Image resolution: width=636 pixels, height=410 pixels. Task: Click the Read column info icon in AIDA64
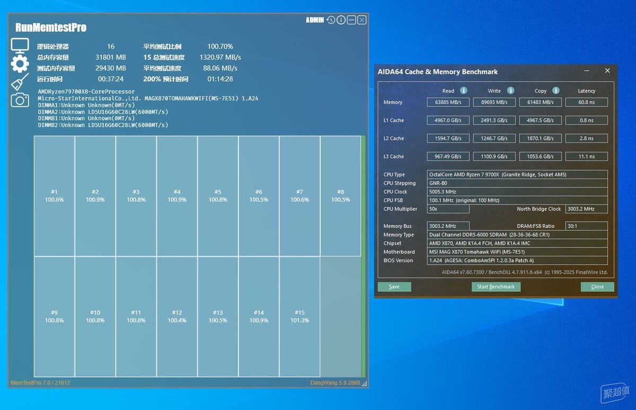coord(464,91)
